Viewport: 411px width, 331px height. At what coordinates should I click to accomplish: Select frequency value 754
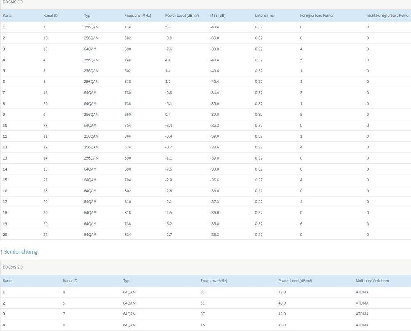click(x=128, y=125)
